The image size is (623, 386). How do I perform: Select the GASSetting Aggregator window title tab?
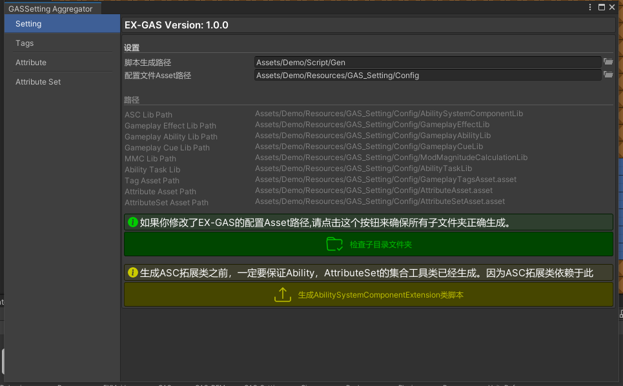click(50, 8)
